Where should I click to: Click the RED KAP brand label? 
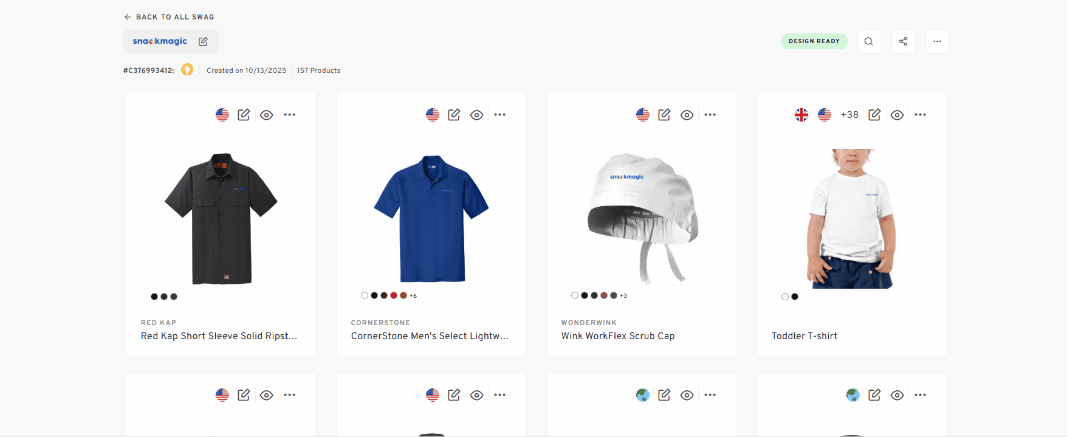click(x=159, y=323)
